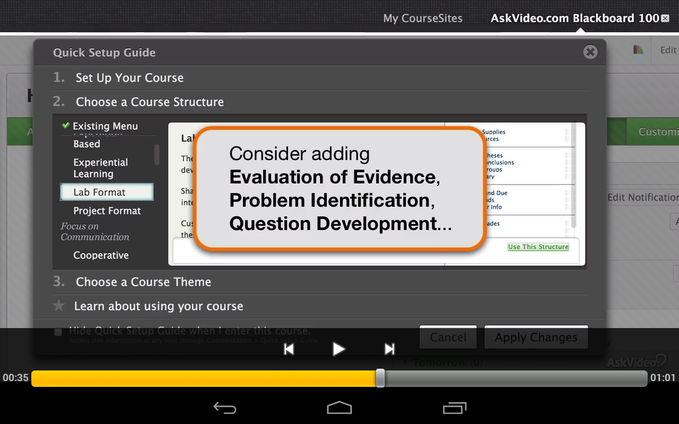This screenshot has width=679, height=424.
Task: Play the video
Action: [338, 349]
